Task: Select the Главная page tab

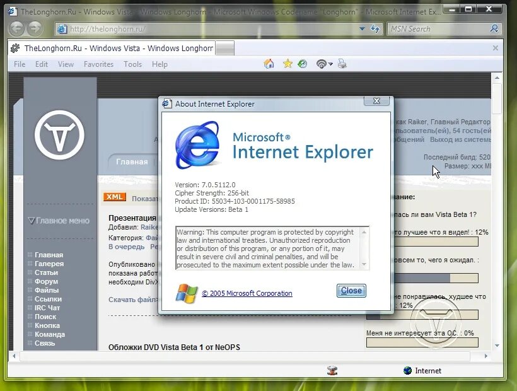Action: coord(132,162)
